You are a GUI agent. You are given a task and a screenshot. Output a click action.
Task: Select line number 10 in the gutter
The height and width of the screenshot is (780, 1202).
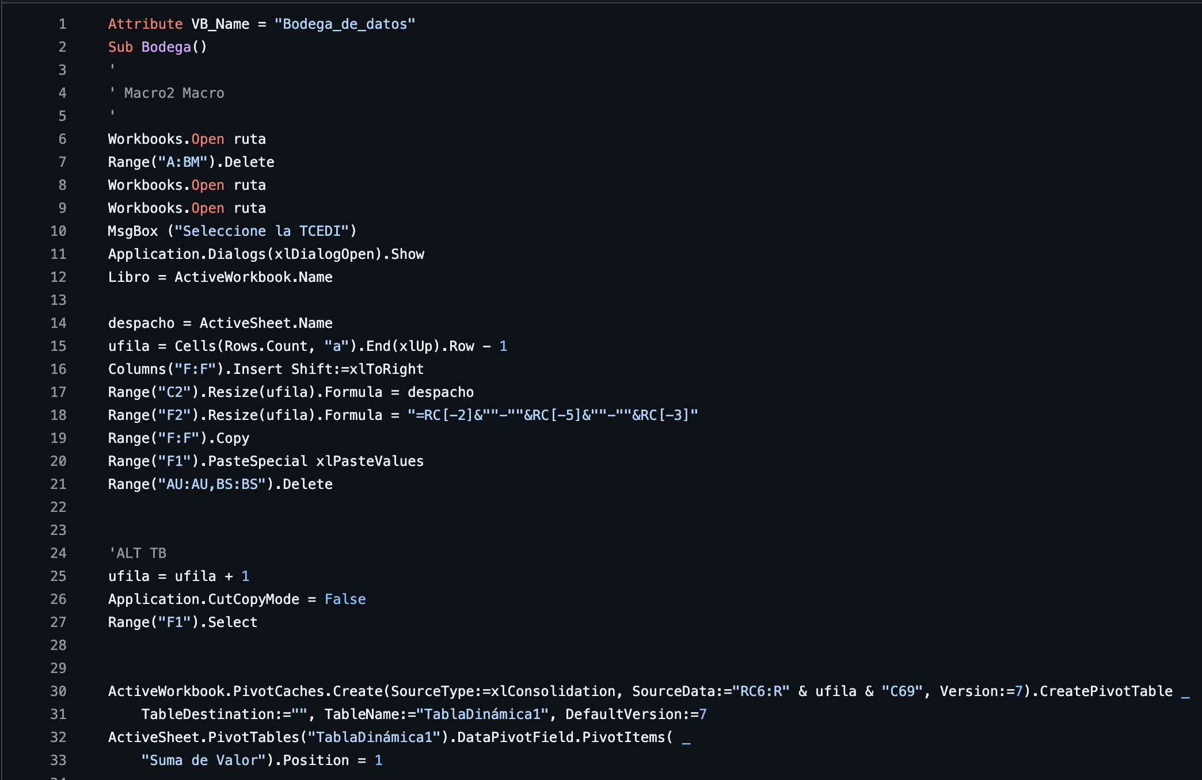59,231
